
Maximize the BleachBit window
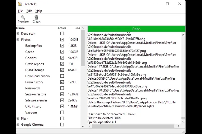point(167,4)
